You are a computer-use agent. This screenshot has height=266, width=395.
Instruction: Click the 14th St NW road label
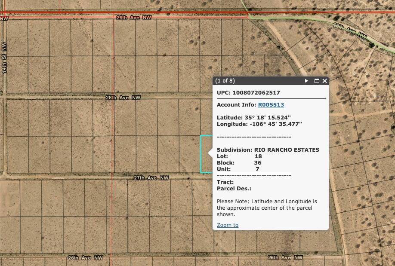coord(4,58)
